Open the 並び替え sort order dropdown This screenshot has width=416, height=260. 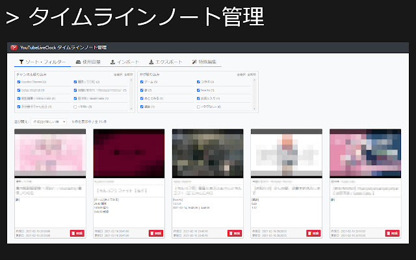pyautogui.click(x=49, y=121)
